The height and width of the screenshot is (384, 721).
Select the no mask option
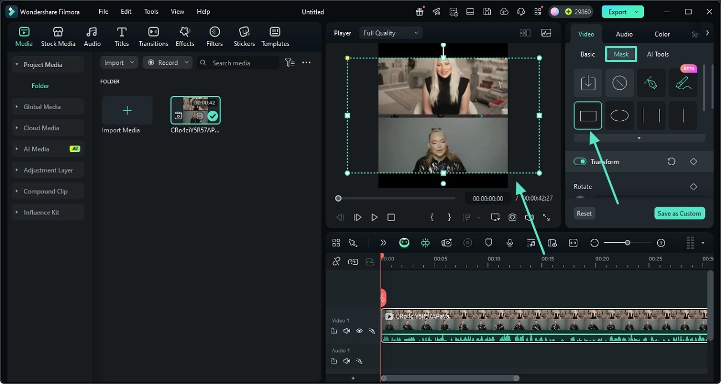click(x=620, y=83)
